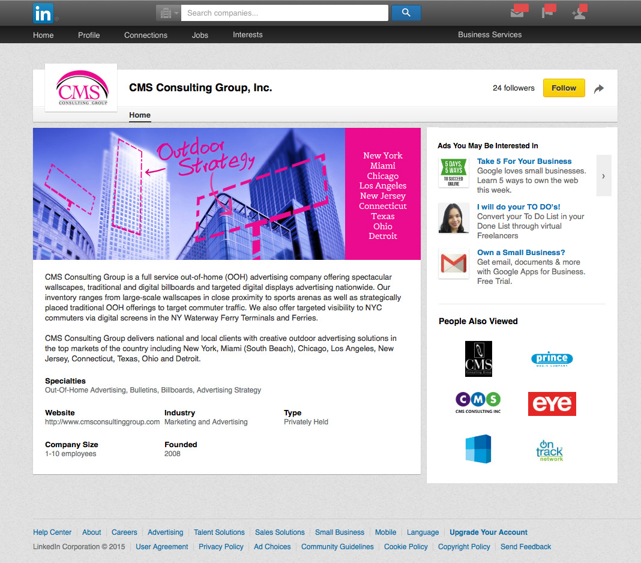Click the freelancer ad profile photo

coord(453,218)
